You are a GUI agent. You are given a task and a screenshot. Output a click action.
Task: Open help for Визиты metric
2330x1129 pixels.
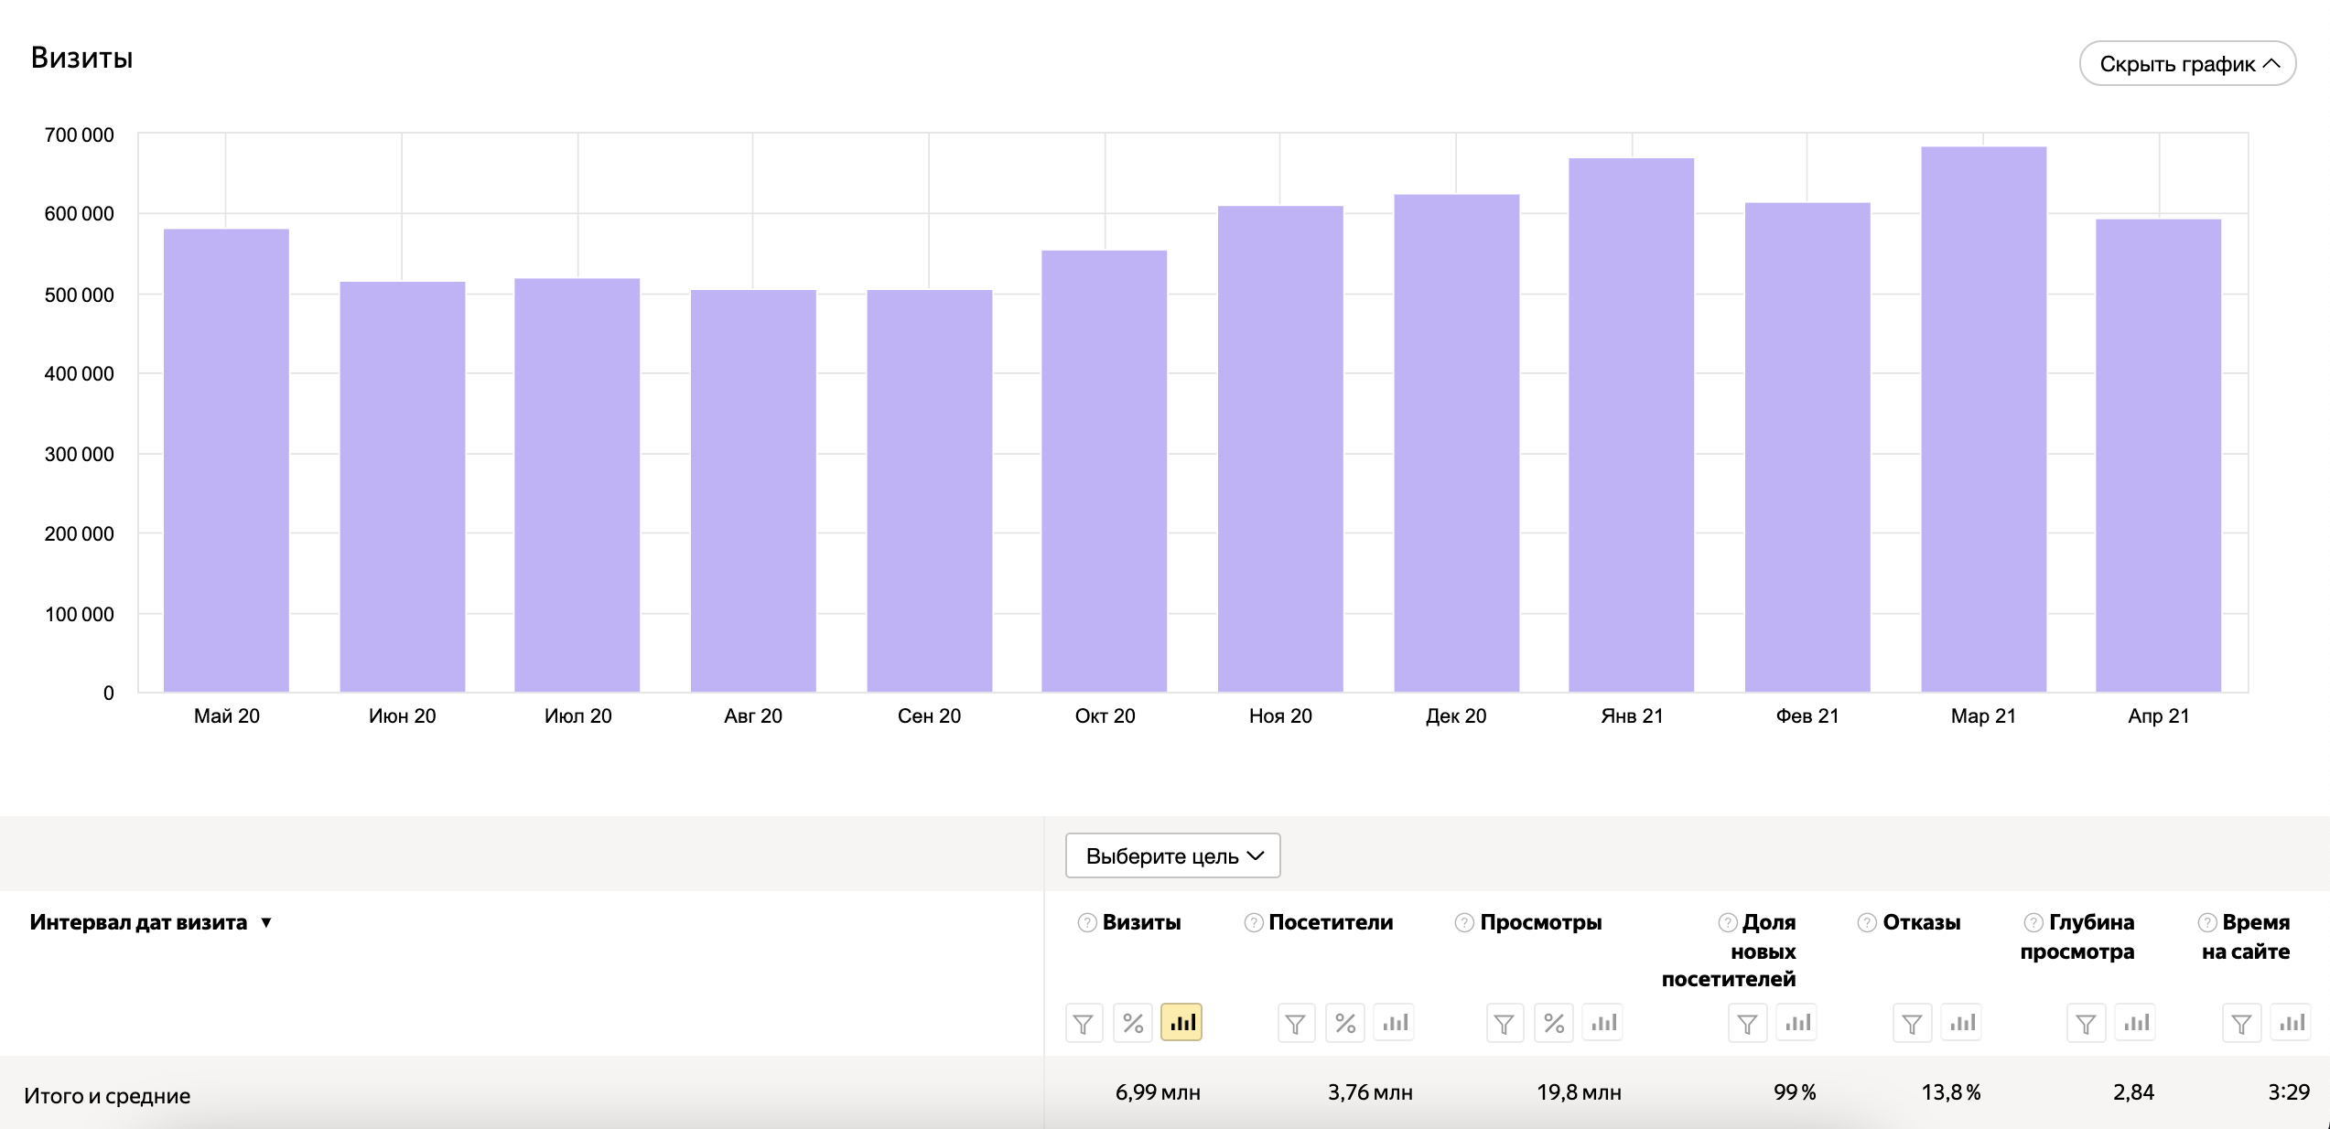(x=1087, y=922)
